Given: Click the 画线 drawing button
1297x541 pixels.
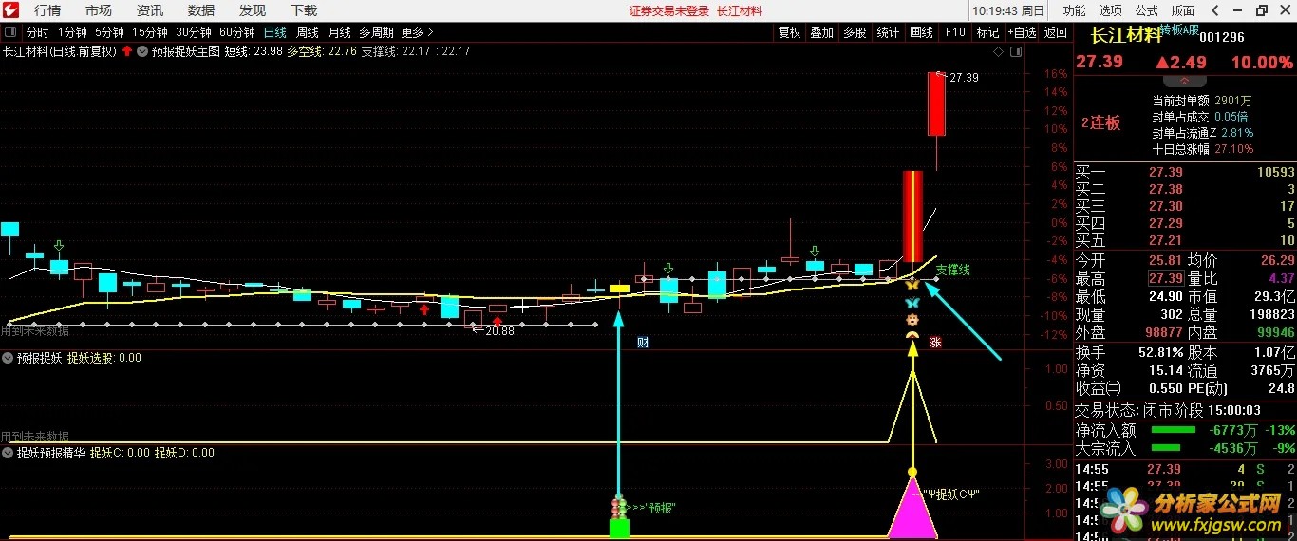Looking at the screenshot, I should click(x=921, y=31).
